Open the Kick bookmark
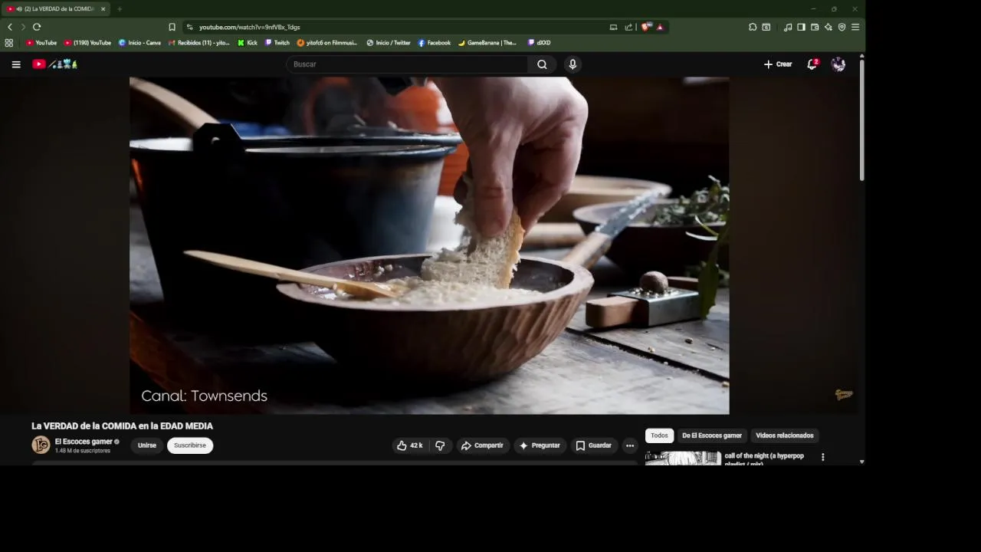Screen dimensions: 981x552 248,43
